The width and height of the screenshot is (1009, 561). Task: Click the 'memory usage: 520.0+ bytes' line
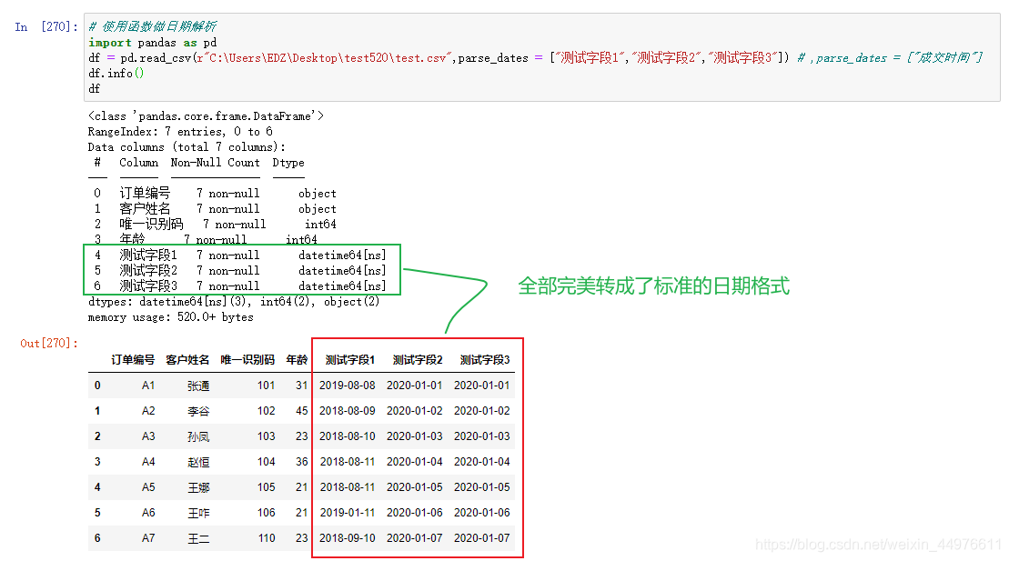click(x=170, y=317)
